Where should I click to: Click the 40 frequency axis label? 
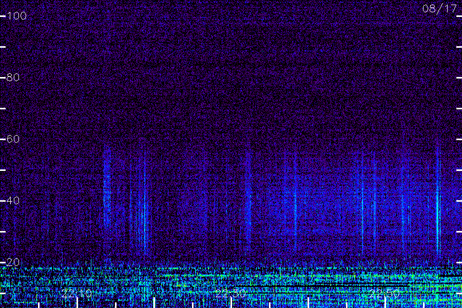(13, 201)
